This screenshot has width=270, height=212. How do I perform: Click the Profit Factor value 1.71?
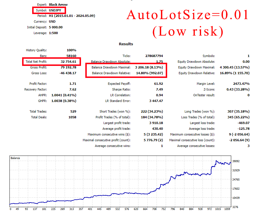73,84
